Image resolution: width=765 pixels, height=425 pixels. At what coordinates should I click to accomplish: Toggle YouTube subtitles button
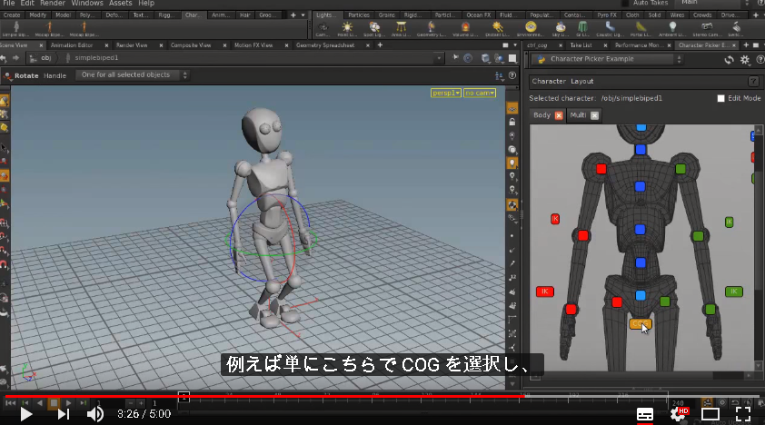[x=645, y=414]
